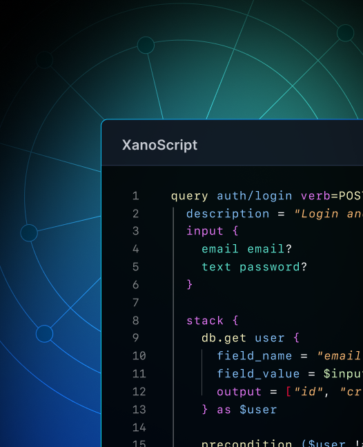Click the XanoScript panel title
Screen dimensions: 363x447
pos(159,145)
